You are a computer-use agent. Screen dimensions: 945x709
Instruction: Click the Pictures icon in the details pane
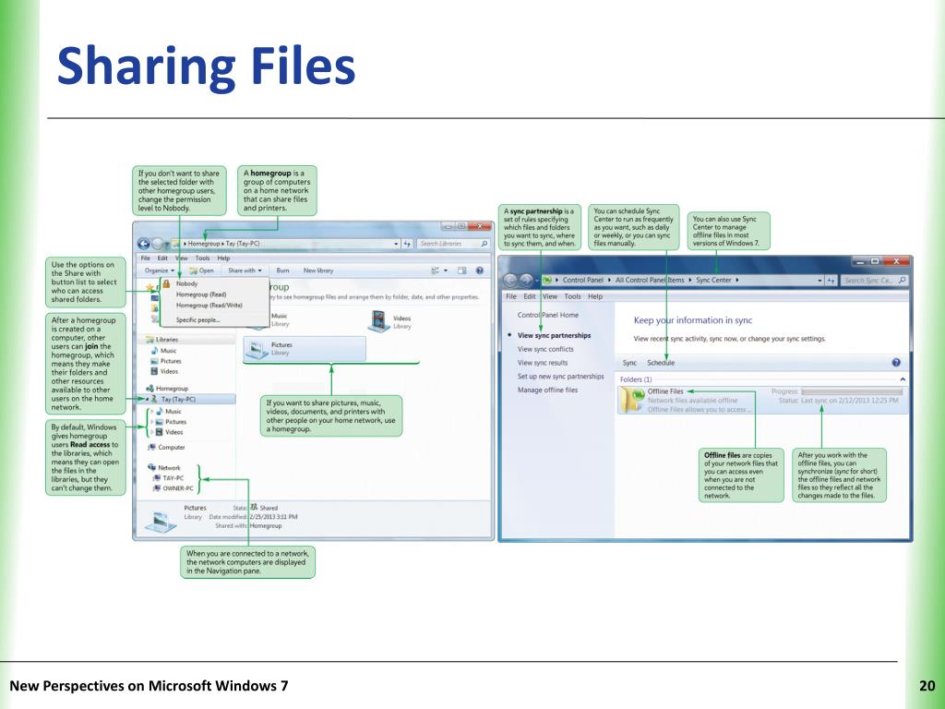click(x=161, y=521)
